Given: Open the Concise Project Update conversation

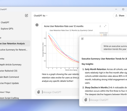Looking at the screenshot, I should 9,83.
